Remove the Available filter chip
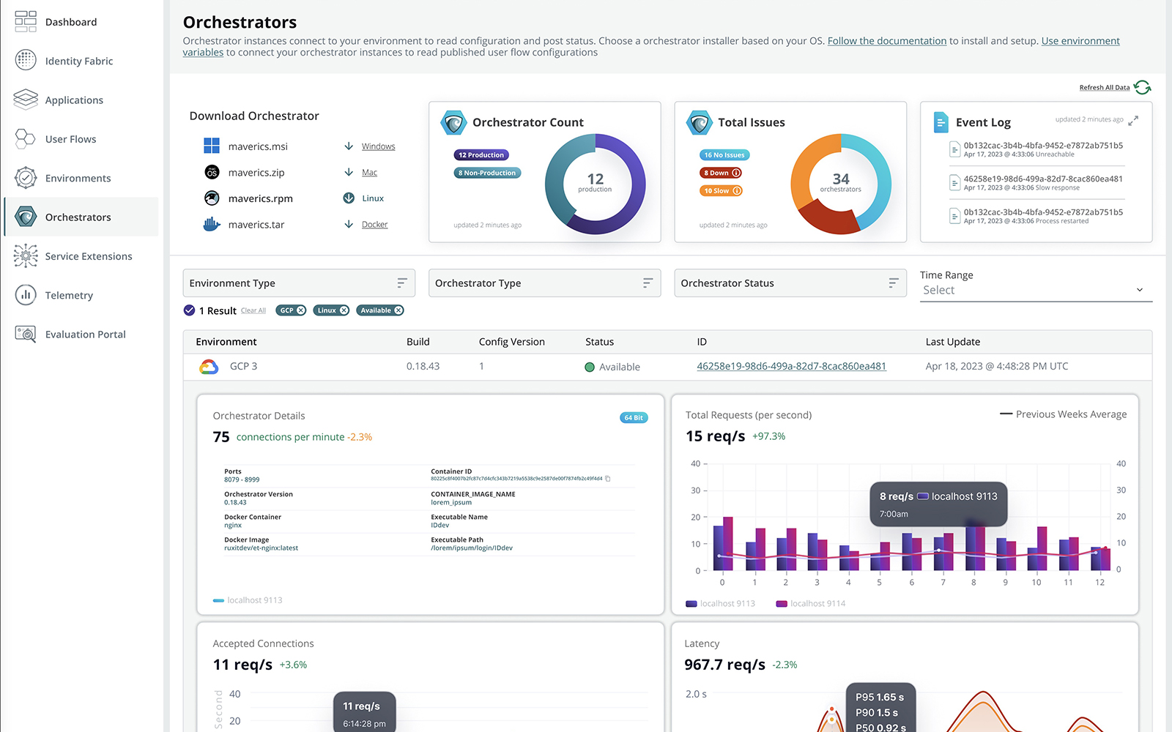 tap(398, 310)
